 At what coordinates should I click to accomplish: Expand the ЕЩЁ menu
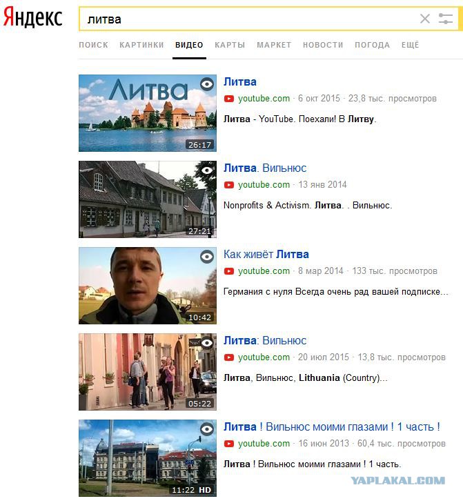click(x=411, y=45)
